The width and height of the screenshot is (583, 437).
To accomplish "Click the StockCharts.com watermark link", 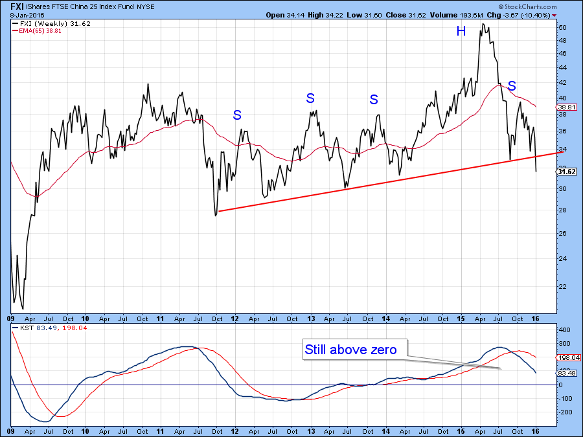I will click(x=527, y=6).
